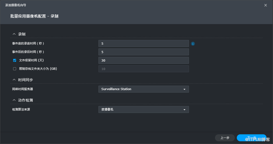The image size is (273, 144).
Task: Click the 网络时间服务器 label
Action: point(22,89)
